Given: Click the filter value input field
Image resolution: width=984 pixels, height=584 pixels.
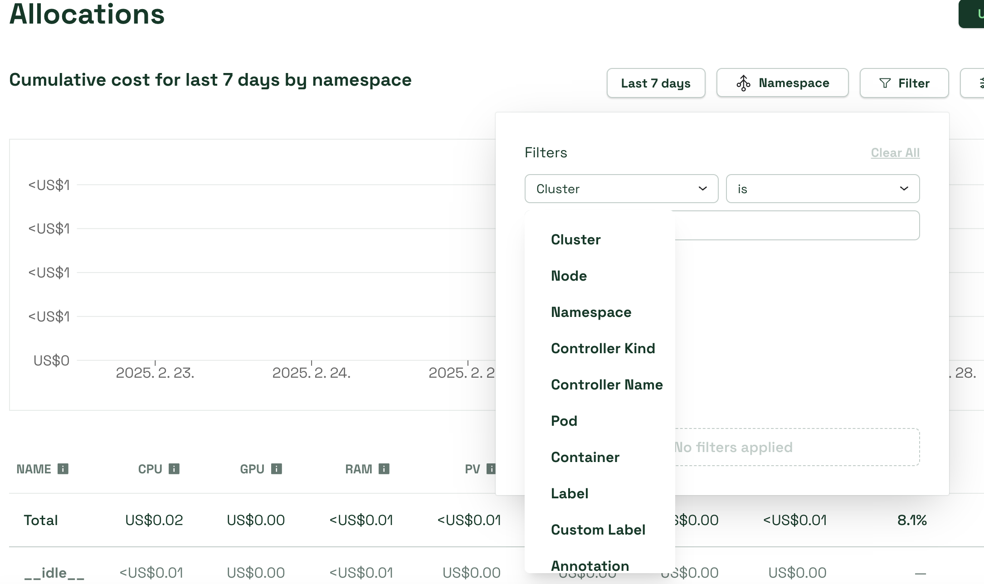Looking at the screenshot, I should click(796, 225).
